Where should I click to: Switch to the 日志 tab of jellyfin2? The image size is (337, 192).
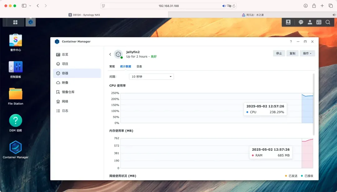139,66
